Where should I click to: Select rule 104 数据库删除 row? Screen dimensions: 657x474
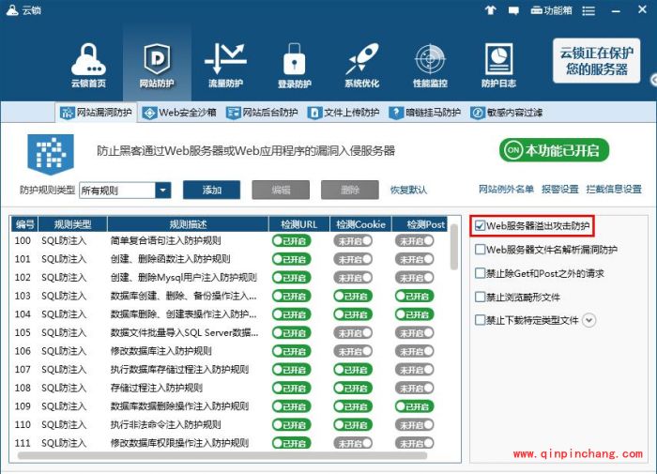coord(229,314)
